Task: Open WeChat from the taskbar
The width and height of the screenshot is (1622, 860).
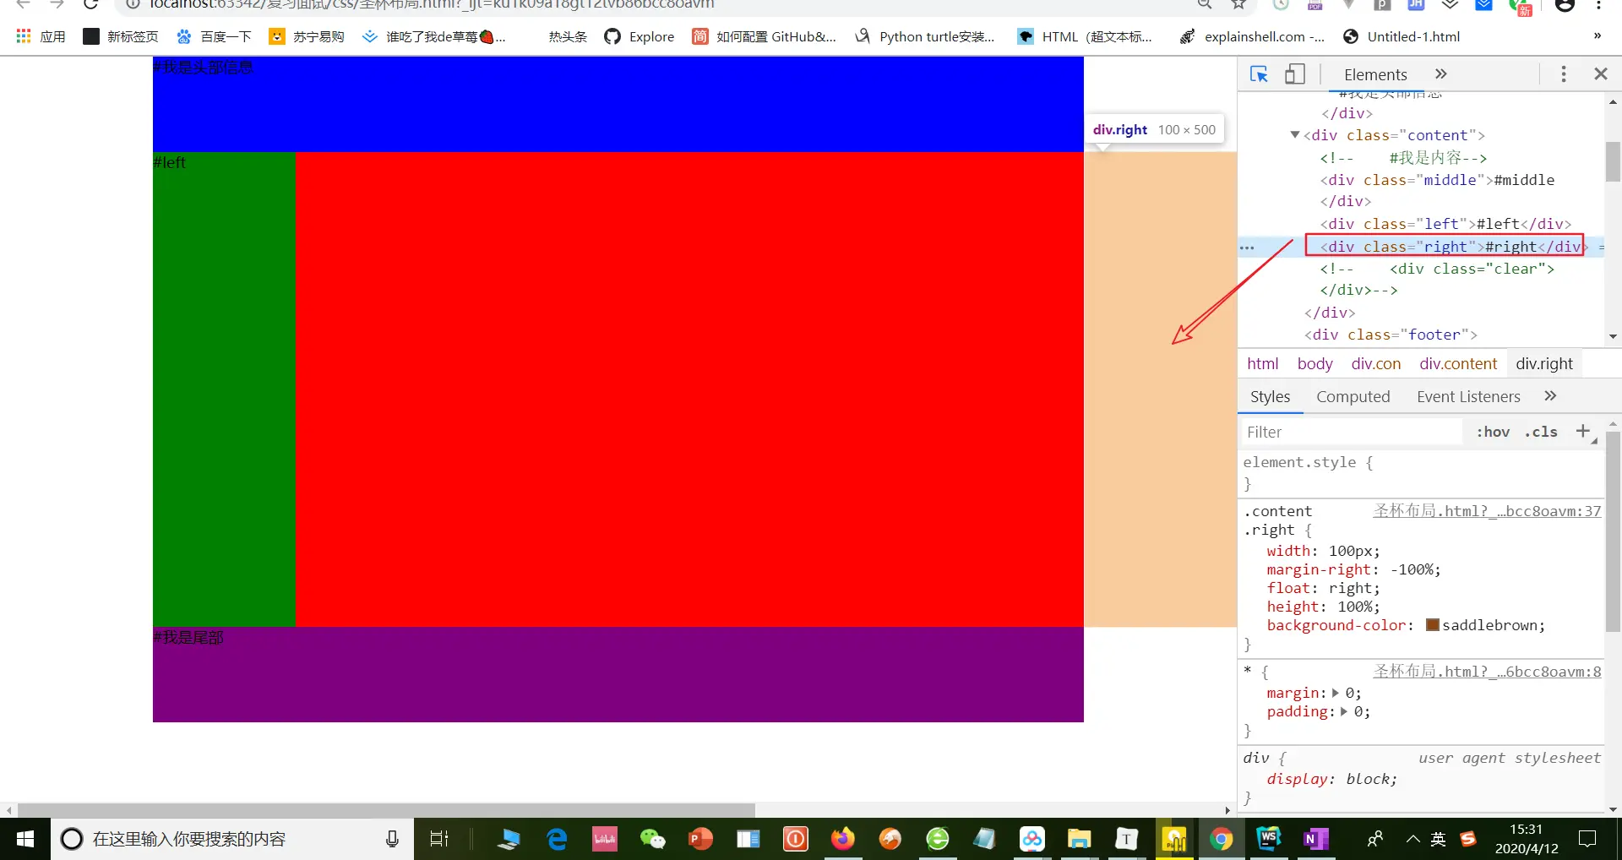Action: (652, 839)
